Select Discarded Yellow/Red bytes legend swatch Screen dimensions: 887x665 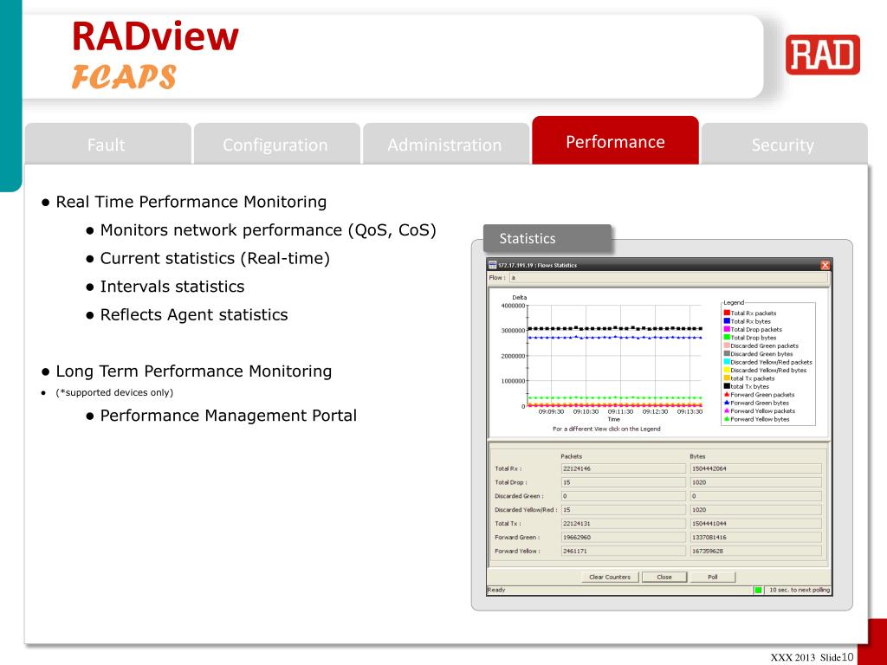(727, 370)
